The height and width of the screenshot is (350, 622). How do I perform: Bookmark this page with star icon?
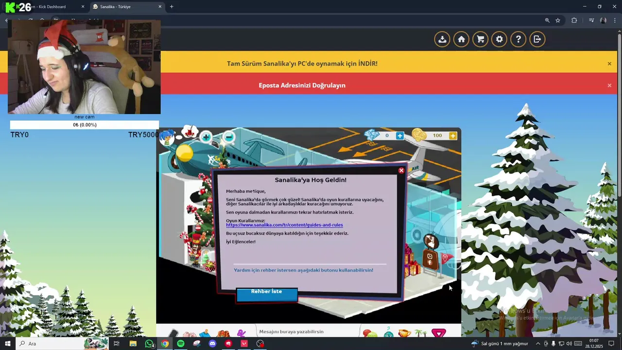pos(558,20)
